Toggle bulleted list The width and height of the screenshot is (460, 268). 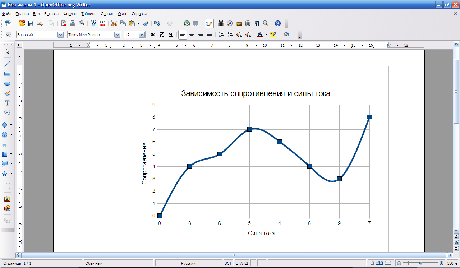230,34
